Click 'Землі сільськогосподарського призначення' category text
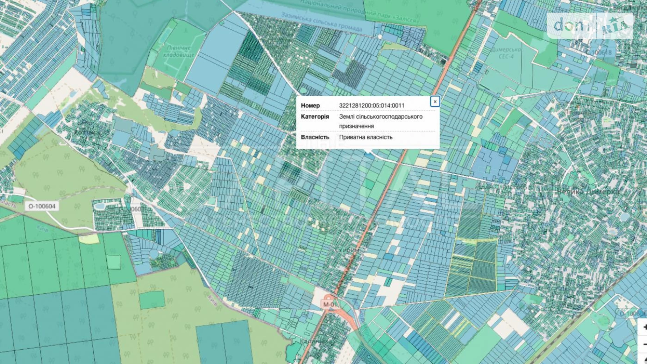 [x=381, y=121]
